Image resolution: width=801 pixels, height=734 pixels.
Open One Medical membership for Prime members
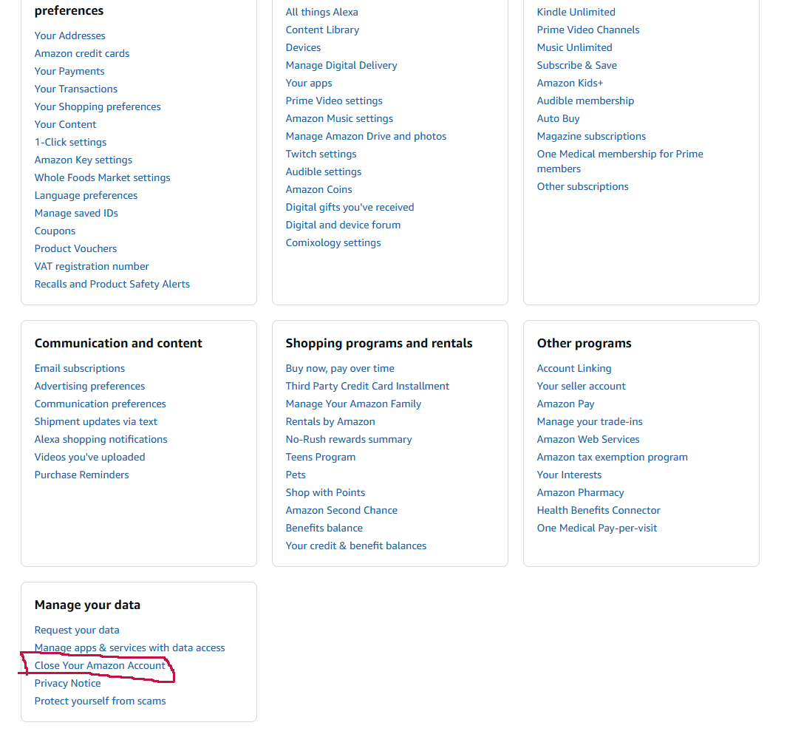[620, 162]
